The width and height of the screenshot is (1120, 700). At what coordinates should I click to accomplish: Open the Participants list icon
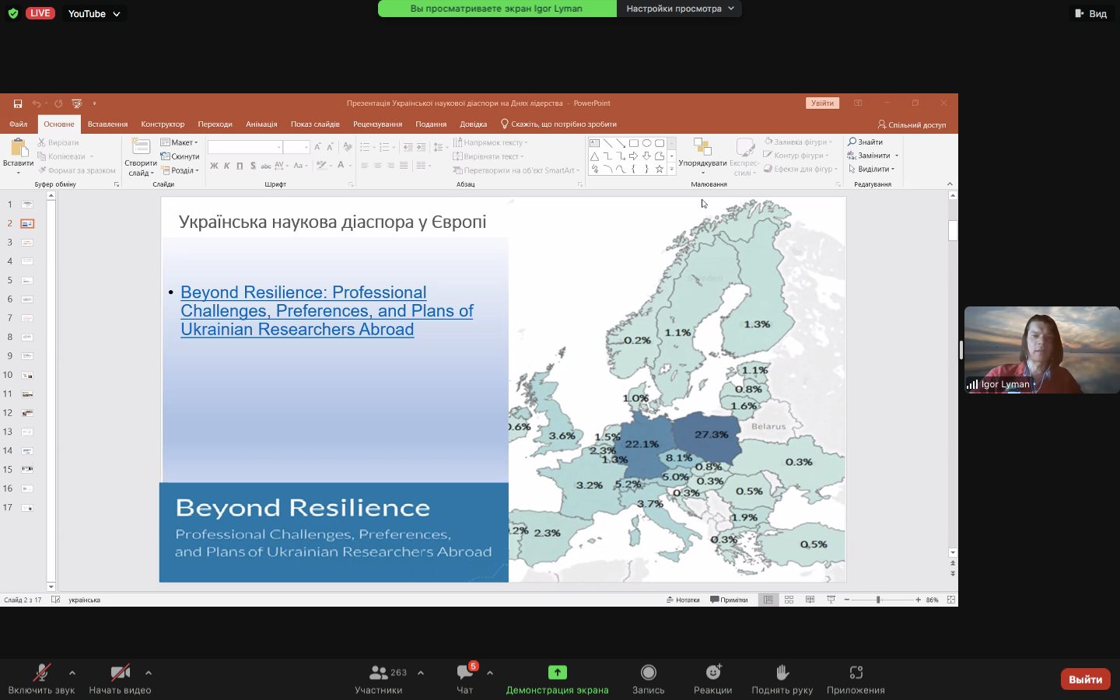coord(379,673)
